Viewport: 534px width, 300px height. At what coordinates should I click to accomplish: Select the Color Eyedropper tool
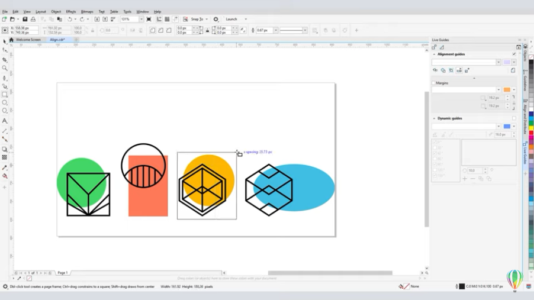(4, 167)
